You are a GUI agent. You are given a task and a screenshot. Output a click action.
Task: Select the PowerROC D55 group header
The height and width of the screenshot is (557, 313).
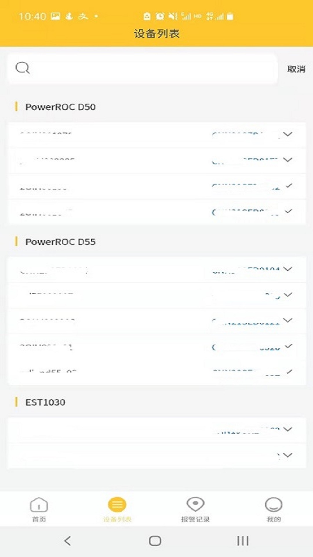click(61, 242)
